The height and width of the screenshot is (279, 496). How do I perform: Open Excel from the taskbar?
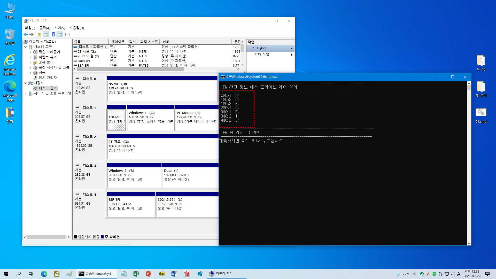pos(136,274)
